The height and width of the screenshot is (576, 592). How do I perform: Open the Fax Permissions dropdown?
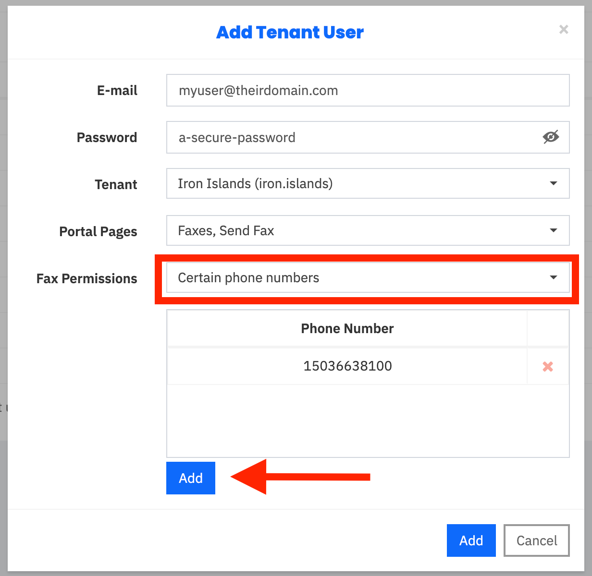[368, 277]
